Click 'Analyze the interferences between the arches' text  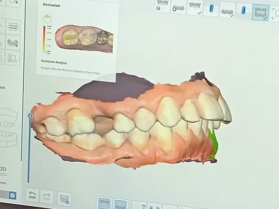click(71, 71)
